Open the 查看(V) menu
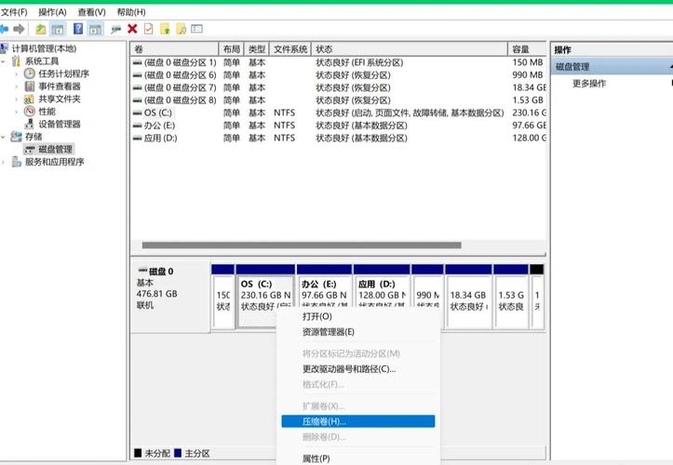This screenshot has width=673, height=465. point(91,12)
